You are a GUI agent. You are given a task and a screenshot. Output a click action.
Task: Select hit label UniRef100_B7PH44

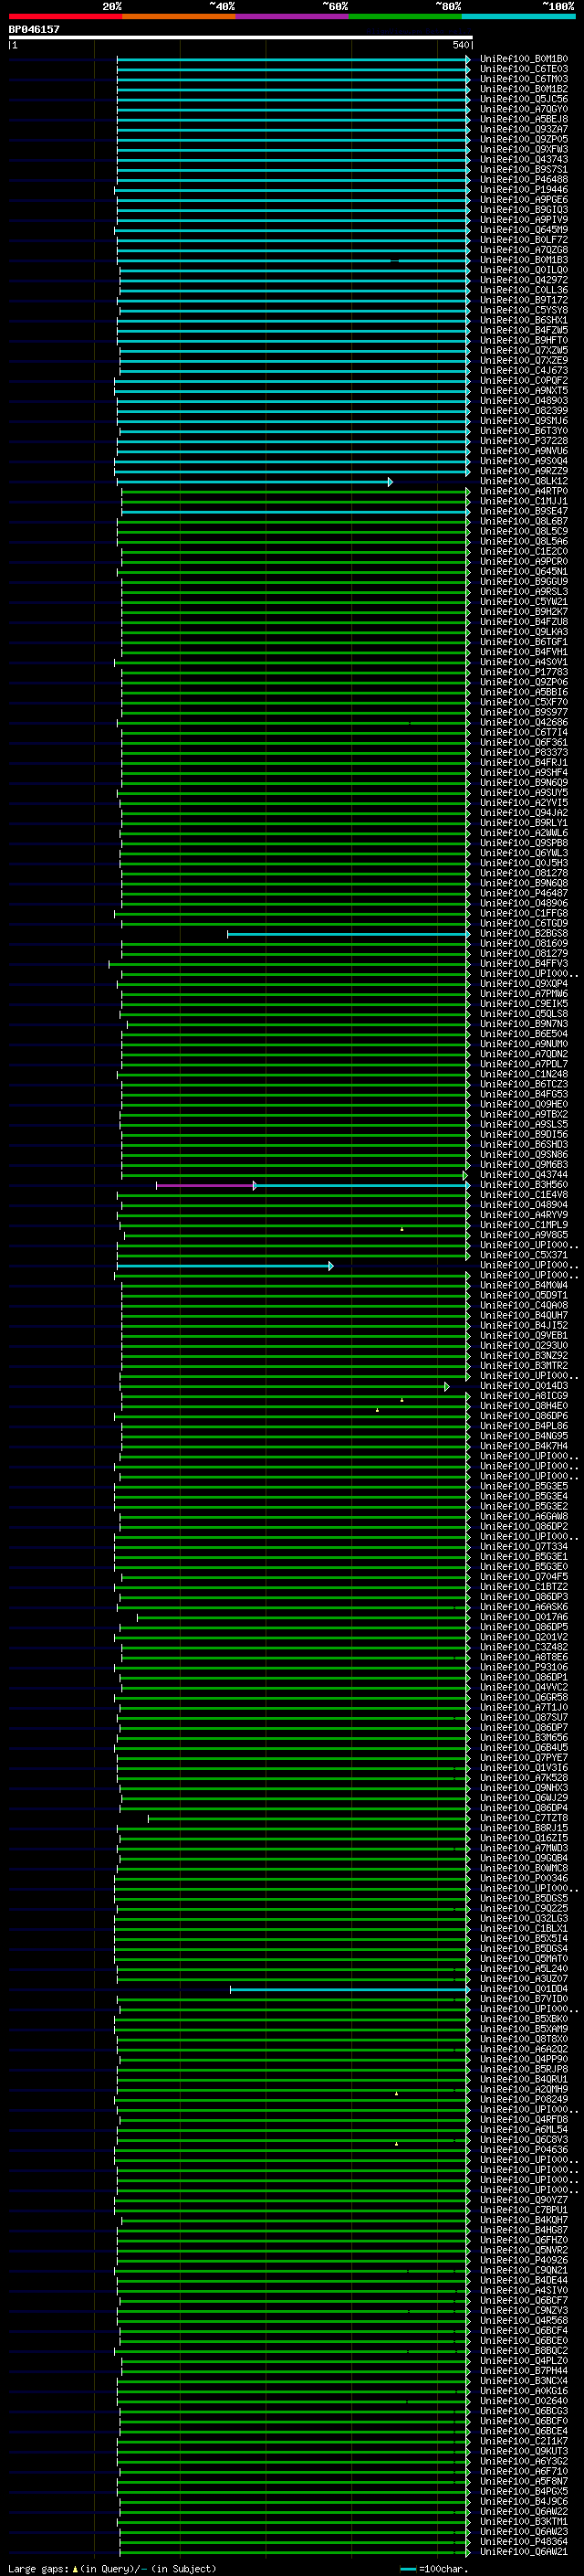(x=524, y=2372)
